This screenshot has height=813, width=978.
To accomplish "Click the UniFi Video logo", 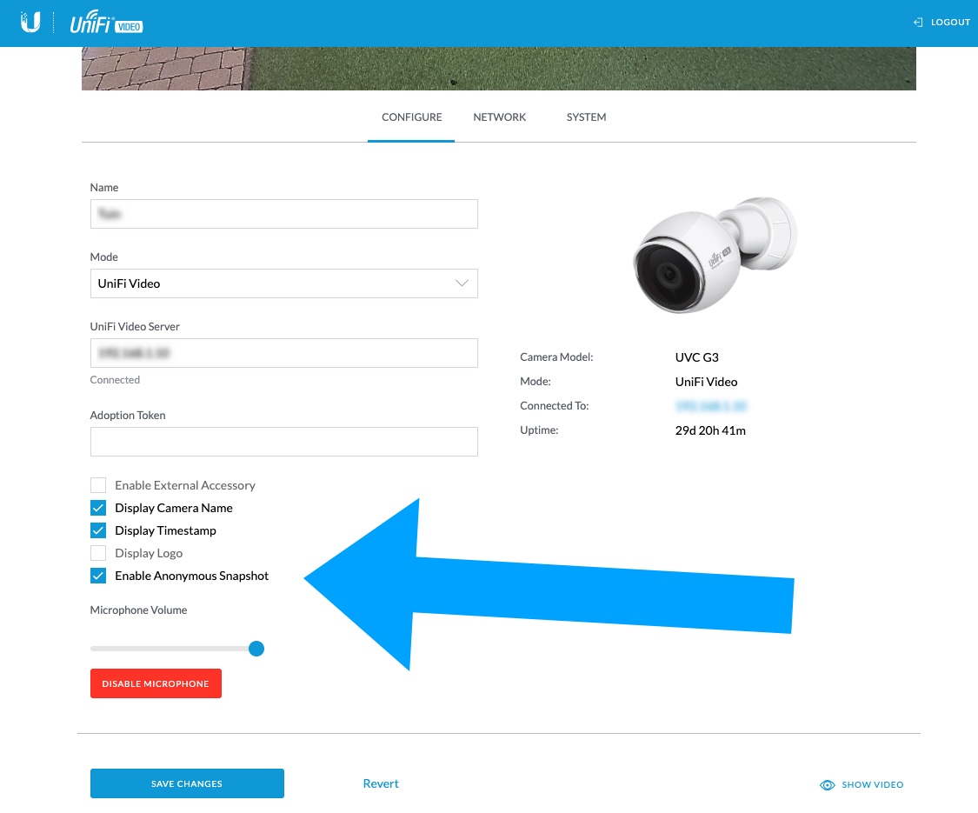I will point(107,23).
